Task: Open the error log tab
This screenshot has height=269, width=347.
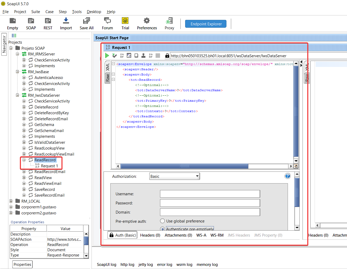Action: (164, 264)
